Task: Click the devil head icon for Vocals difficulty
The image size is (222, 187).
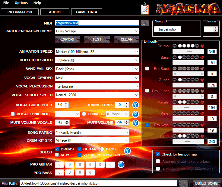Action: click(x=202, y=102)
